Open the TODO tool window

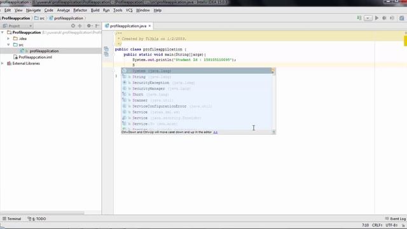[37, 219]
